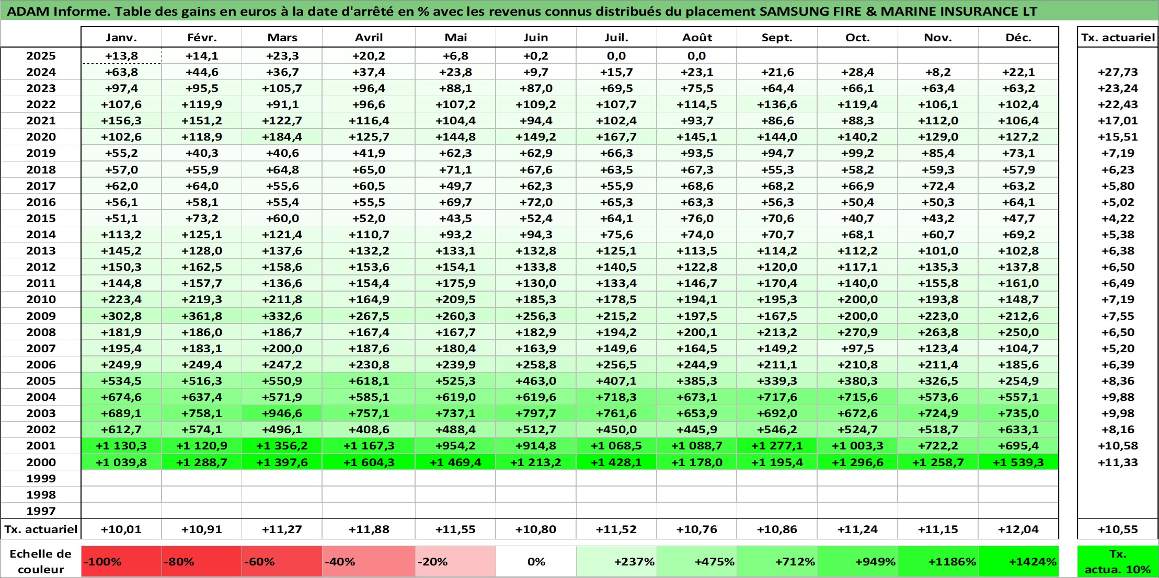The width and height of the screenshot is (1159, 578).
Task: Select cell '+1 604,3' in row 2000
Action: [369, 462]
